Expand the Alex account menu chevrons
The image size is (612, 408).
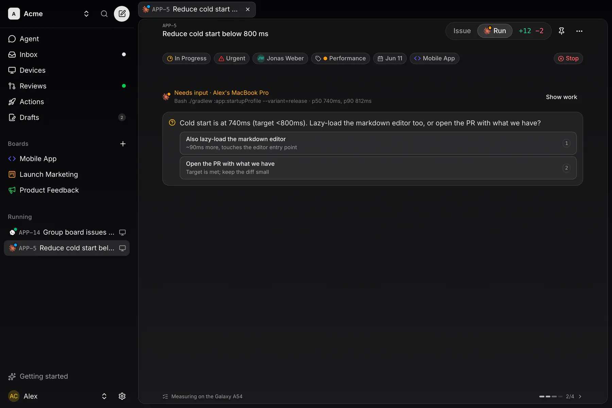pyautogui.click(x=104, y=396)
